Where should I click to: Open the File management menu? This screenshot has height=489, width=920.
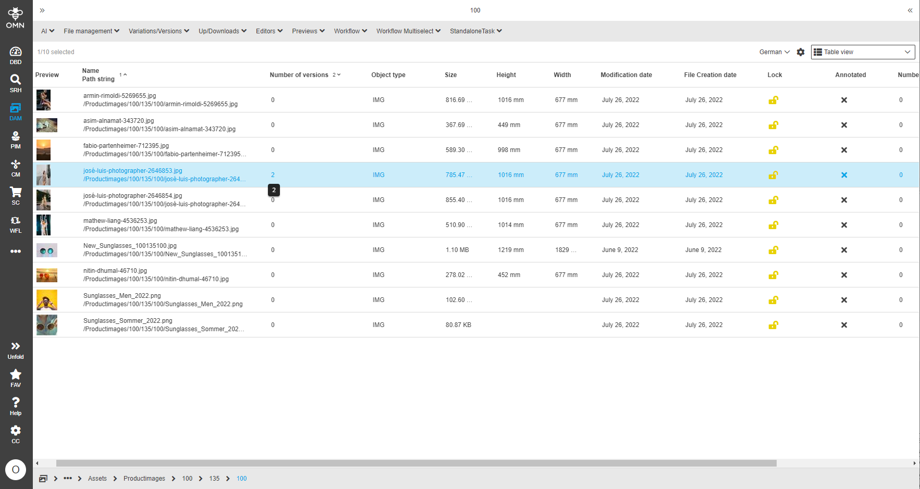click(x=91, y=31)
